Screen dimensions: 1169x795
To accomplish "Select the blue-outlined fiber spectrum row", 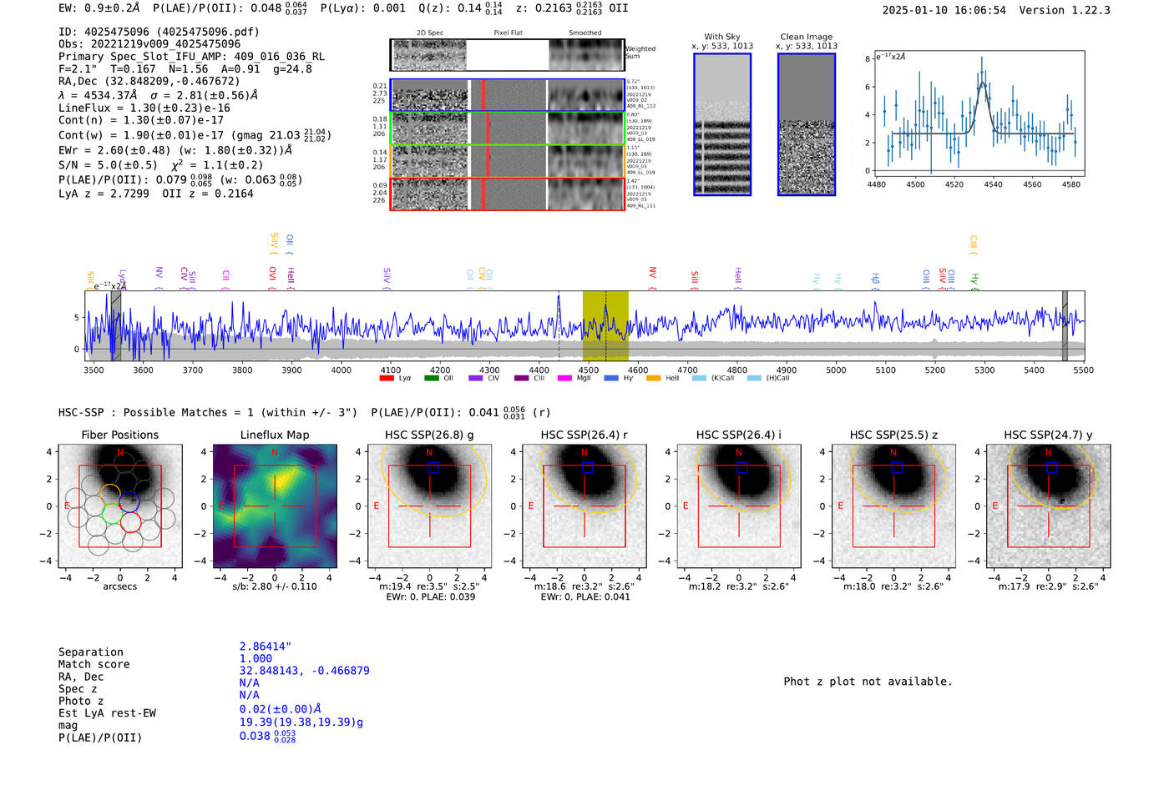I will coord(507,95).
